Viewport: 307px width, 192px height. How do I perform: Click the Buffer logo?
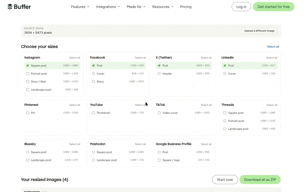tap(19, 7)
